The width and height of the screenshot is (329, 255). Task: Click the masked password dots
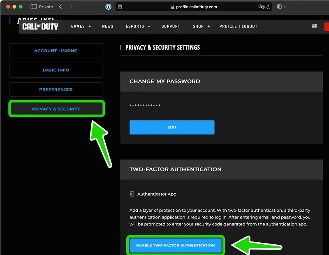click(x=145, y=105)
